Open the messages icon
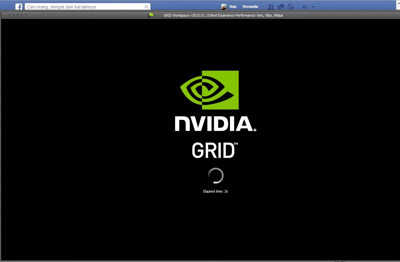This screenshot has width=400, height=262. 281,7
